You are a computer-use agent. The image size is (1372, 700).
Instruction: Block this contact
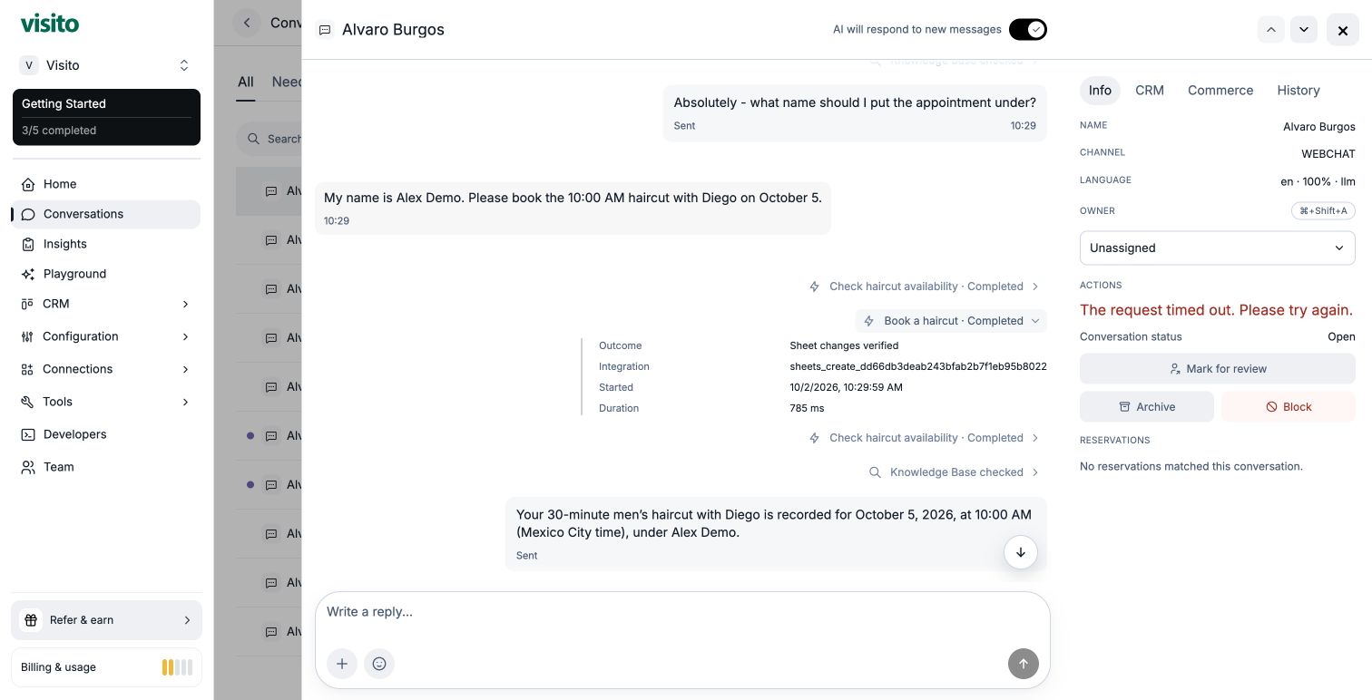[x=1288, y=407]
